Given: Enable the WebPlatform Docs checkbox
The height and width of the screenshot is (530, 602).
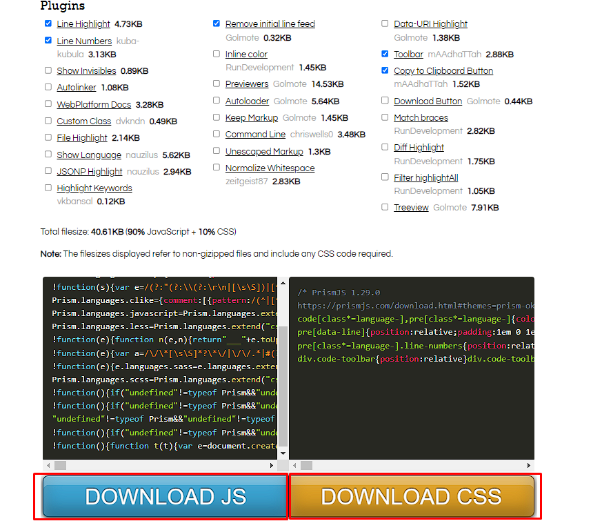Looking at the screenshot, I should [48, 104].
